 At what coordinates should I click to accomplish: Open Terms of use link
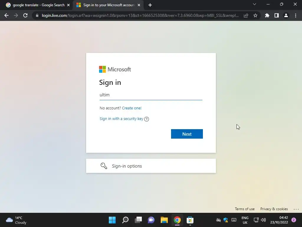coord(244,209)
